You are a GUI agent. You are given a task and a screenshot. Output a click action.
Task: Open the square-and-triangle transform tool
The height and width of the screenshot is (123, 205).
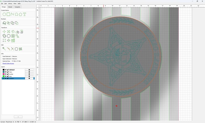(18, 36)
